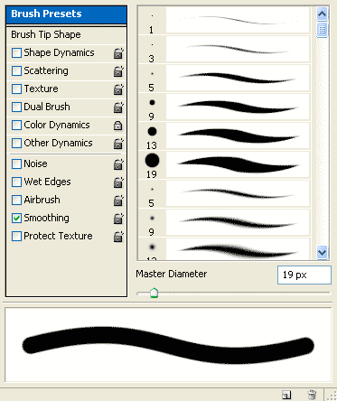Image resolution: width=337 pixels, height=401 pixels.
Task: Click the brush list scroll down arrow
Action: coord(322,252)
